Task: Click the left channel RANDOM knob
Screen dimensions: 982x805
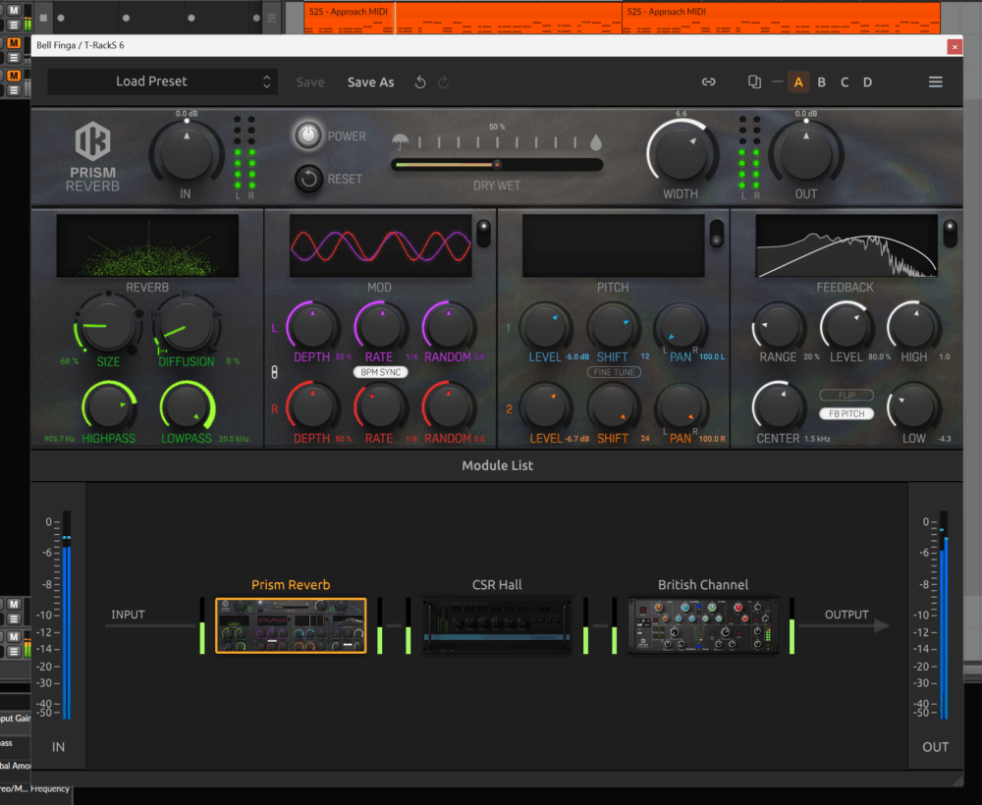Action: tap(449, 326)
